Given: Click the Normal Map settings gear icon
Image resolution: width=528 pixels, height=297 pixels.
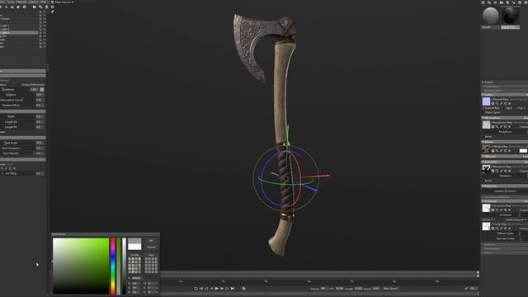Looking at the screenshot, I should point(493,104).
